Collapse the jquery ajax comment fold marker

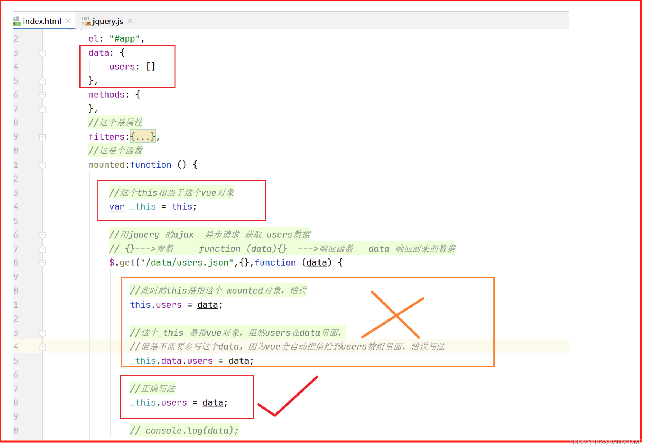click(x=42, y=235)
